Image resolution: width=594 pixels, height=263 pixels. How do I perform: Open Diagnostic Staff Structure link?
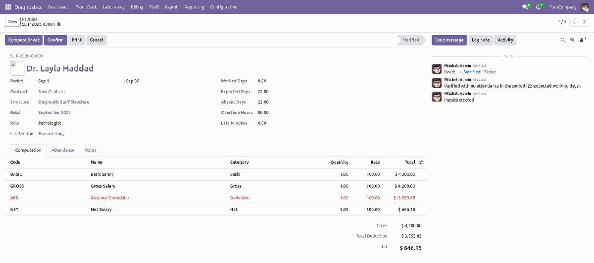pyautogui.click(x=64, y=102)
